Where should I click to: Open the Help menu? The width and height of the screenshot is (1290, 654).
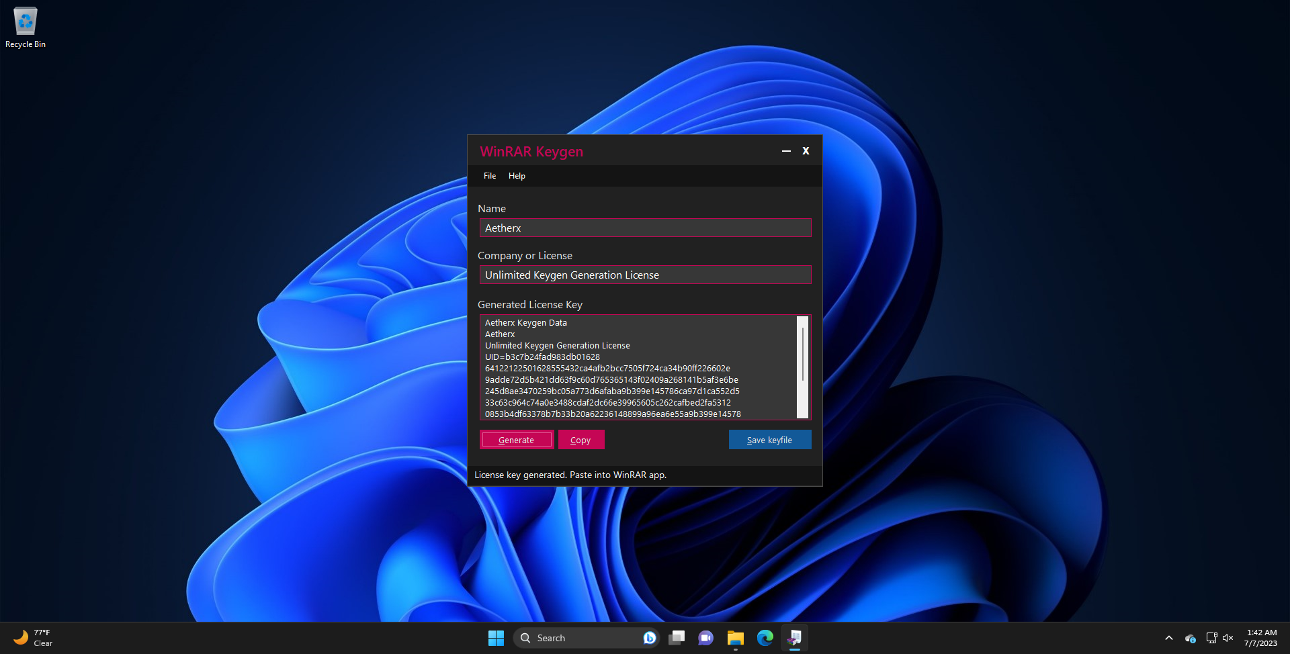[517, 176]
